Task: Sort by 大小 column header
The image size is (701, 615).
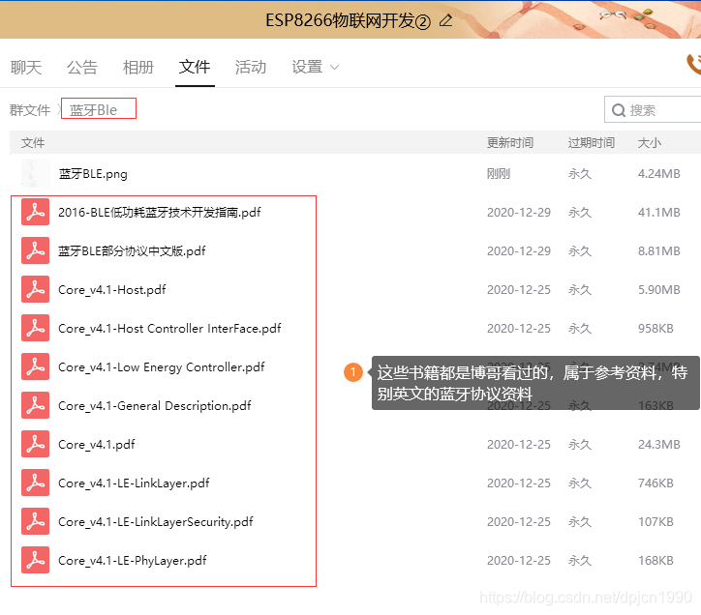Action: click(x=649, y=143)
